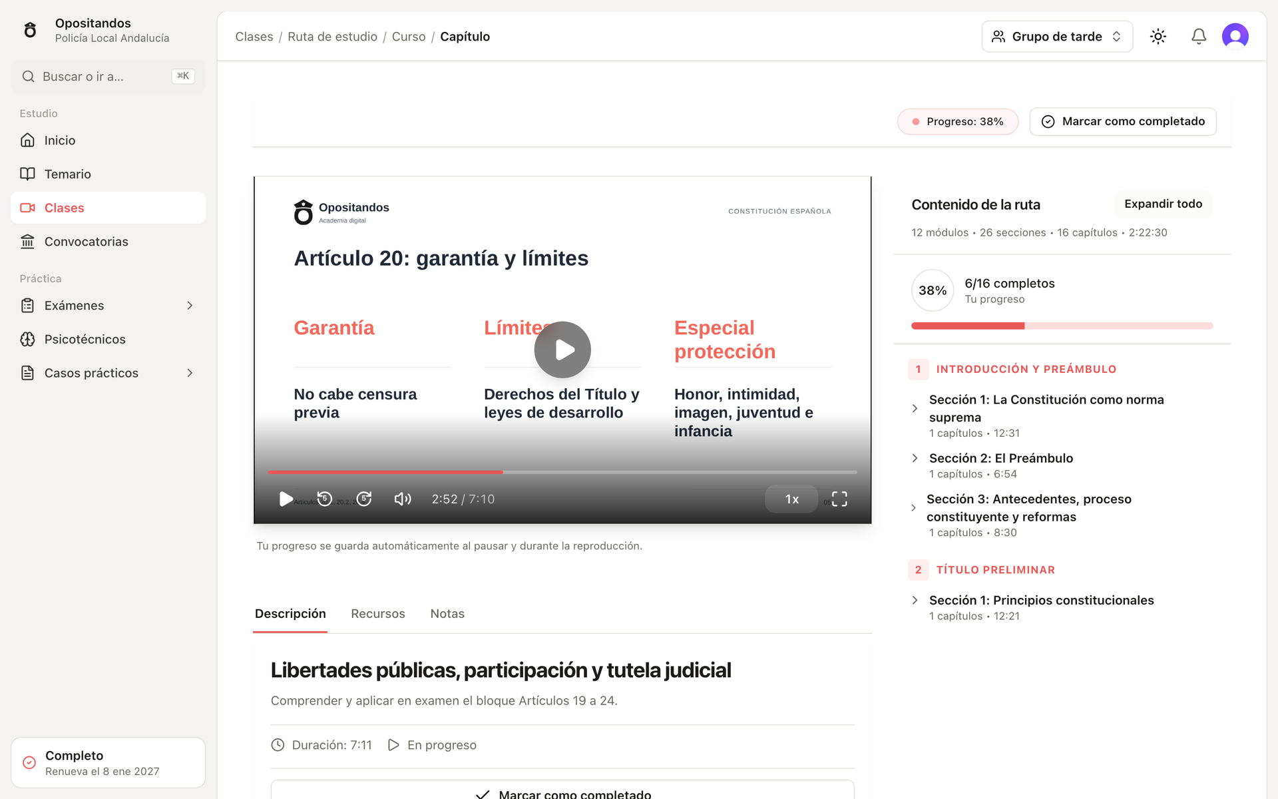Seek on the video progress bar
The width and height of the screenshot is (1278, 799).
(x=562, y=472)
